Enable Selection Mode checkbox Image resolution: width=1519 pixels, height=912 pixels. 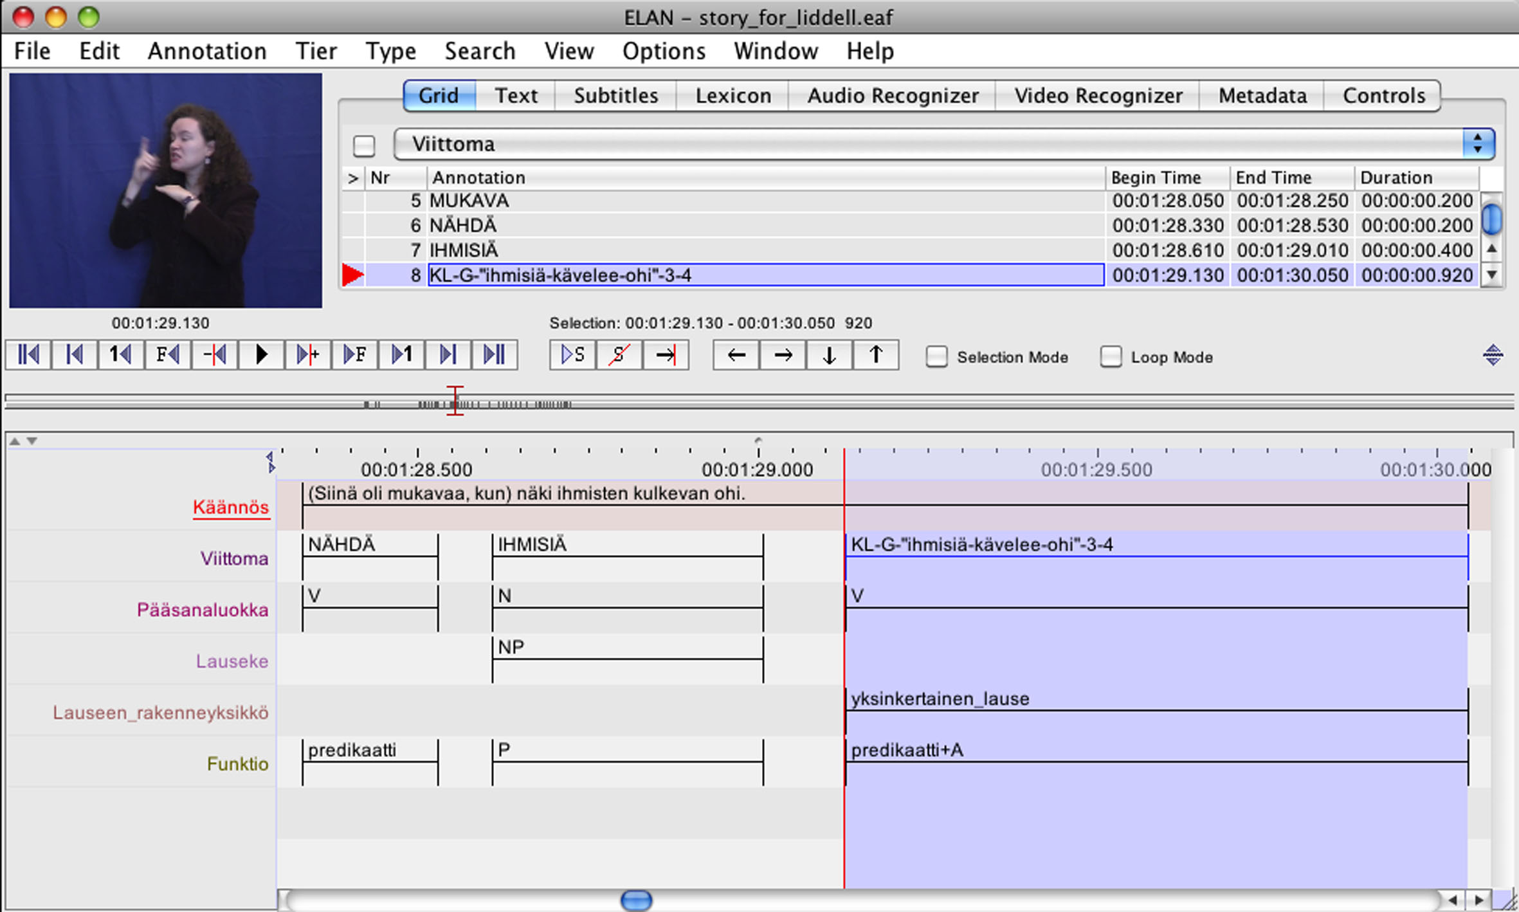coord(936,357)
